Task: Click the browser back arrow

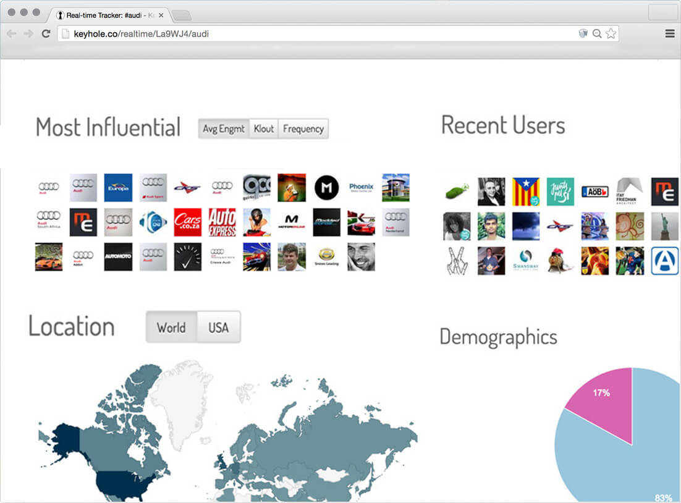Action: click(x=12, y=33)
